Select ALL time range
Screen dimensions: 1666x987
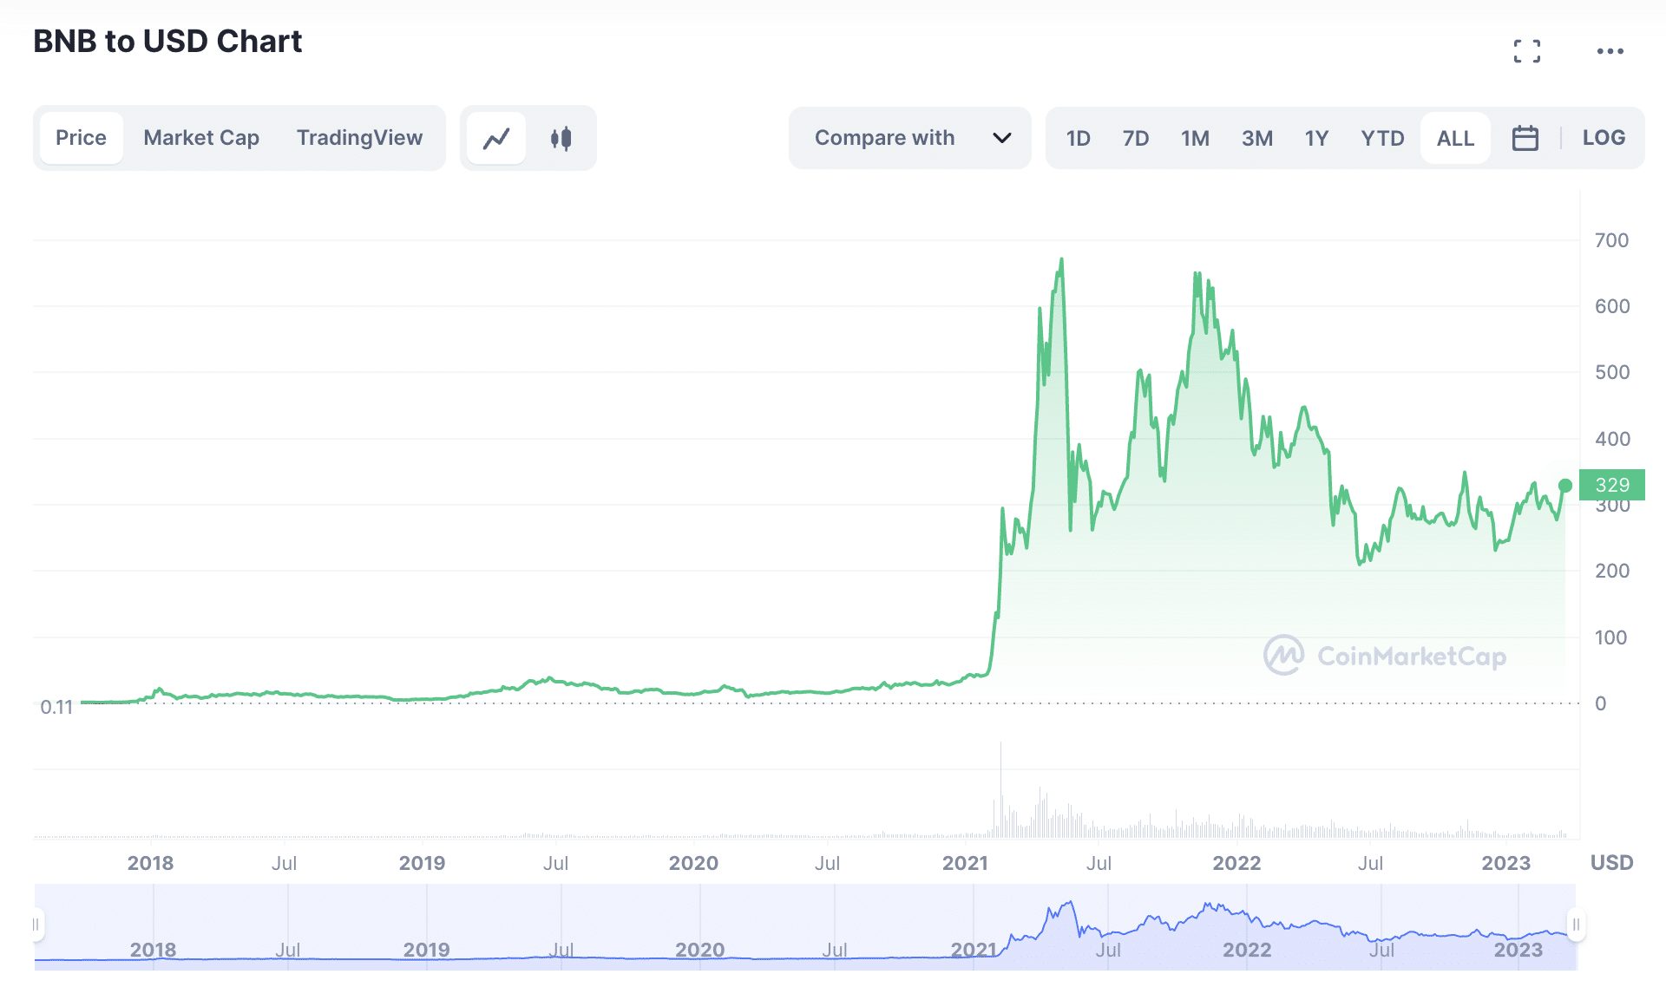[x=1455, y=139]
